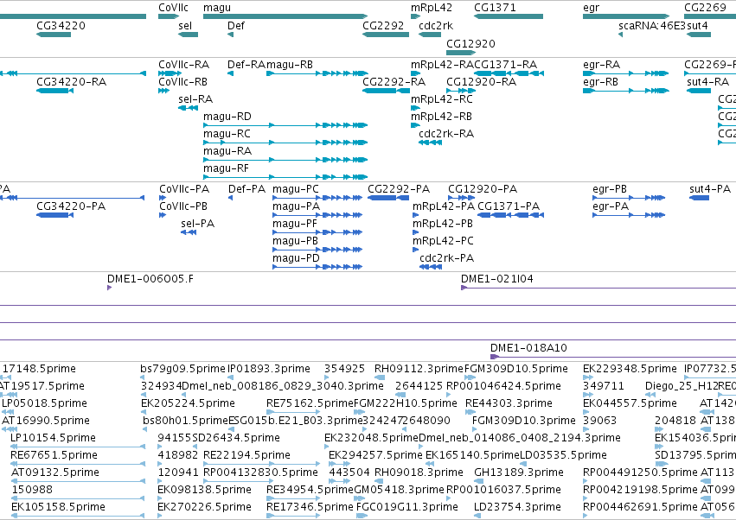Click the sut4-RA transcript
Screen dimensions: 736x520
[x=699, y=91]
